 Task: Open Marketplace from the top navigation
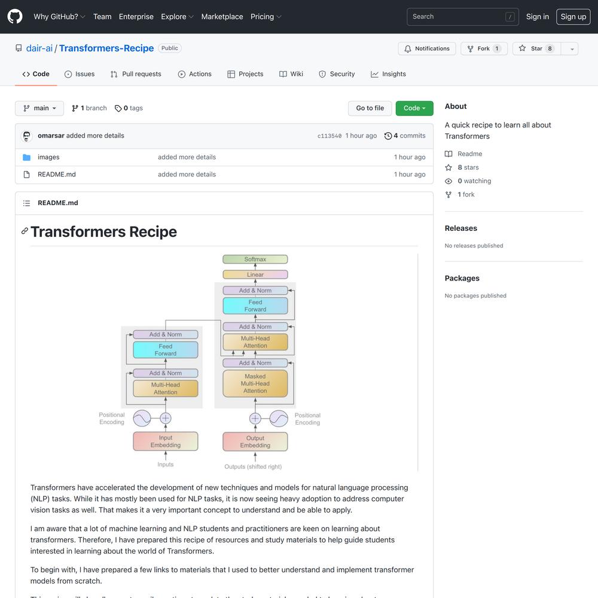click(222, 17)
